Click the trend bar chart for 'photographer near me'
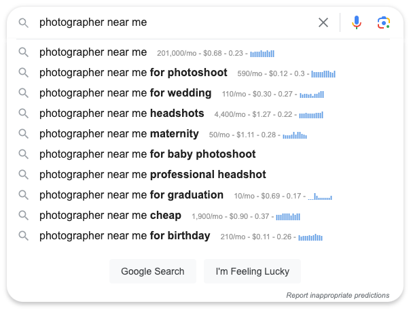The height and width of the screenshot is (310, 411). [x=262, y=54]
